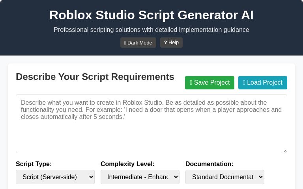Viewport: 303px width, 189px height.
Task: Click the icon glyph on Load Project
Action: 244,83
